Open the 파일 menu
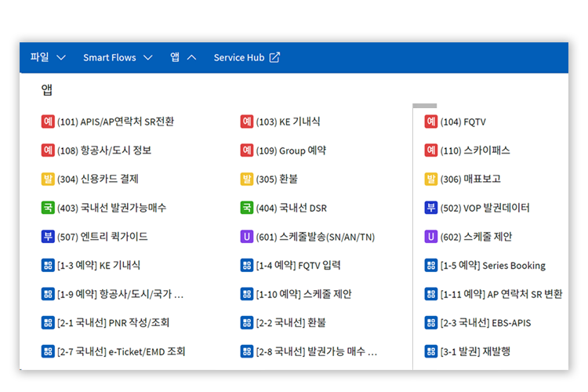Image resolution: width=588 pixels, height=392 pixels. (40, 57)
